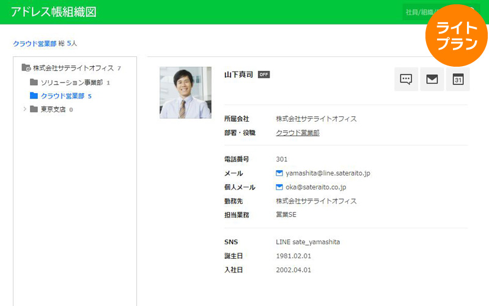
Task: Click the envelope icon beside yamashita@line.sateraito.jp
Action: (x=279, y=173)
